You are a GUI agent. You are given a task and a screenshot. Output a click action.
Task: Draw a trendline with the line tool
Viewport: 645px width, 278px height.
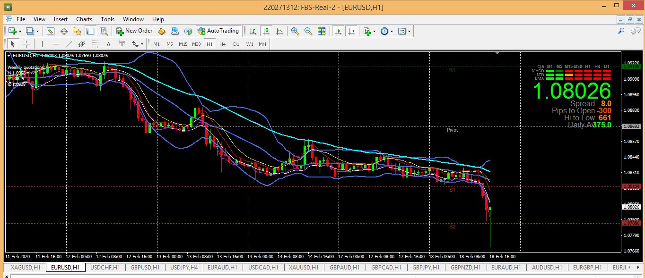coord(69,44)
